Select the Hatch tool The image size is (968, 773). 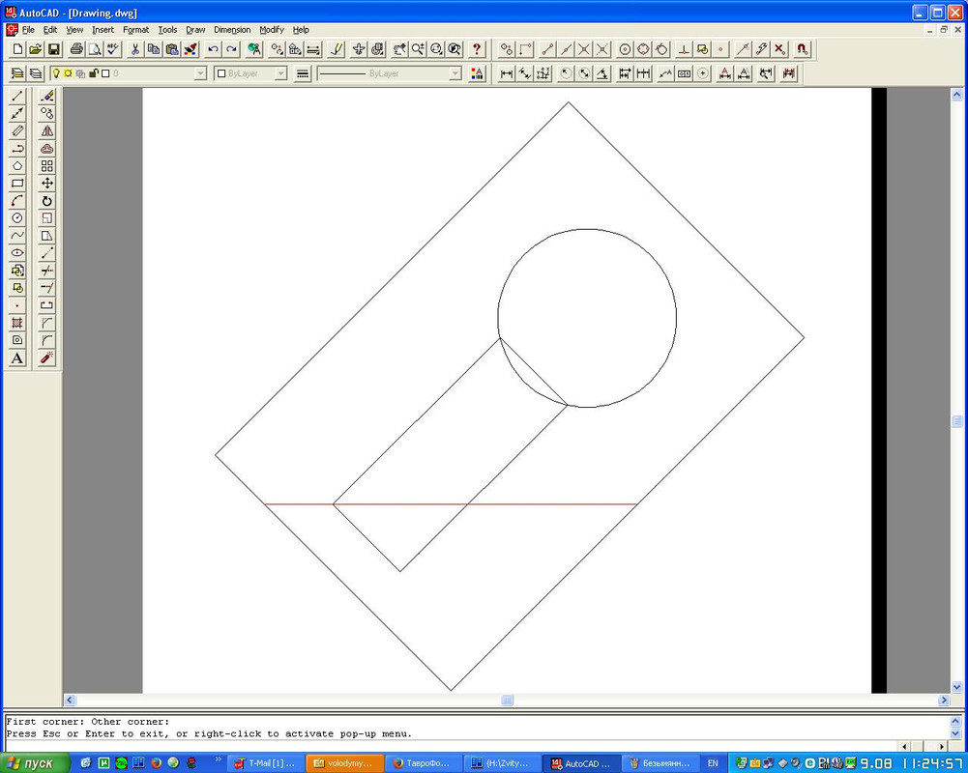tap(17, 323)
